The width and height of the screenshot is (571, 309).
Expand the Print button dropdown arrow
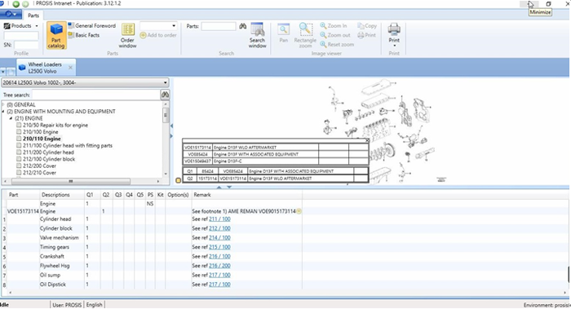(x=394, y=46)
